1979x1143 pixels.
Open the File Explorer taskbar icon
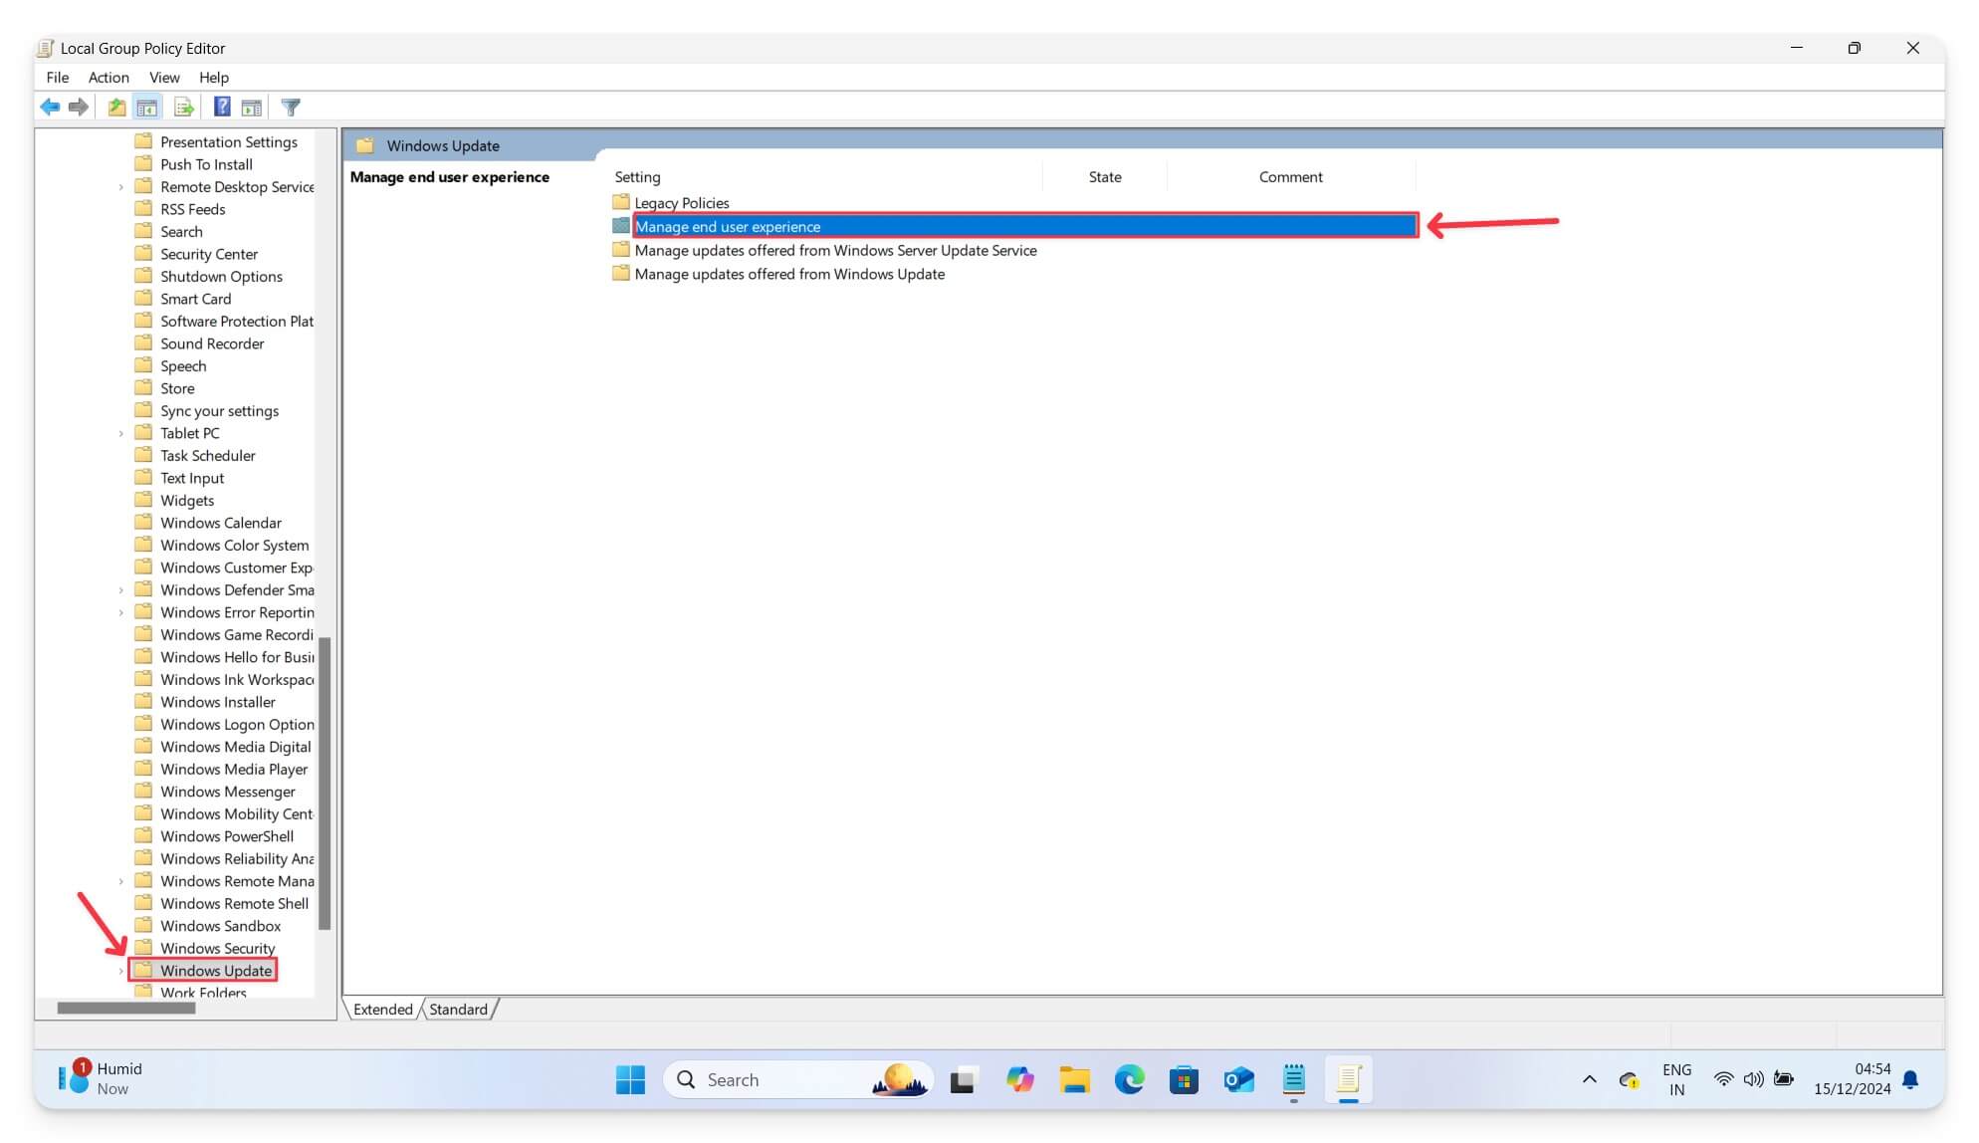1074,1079
